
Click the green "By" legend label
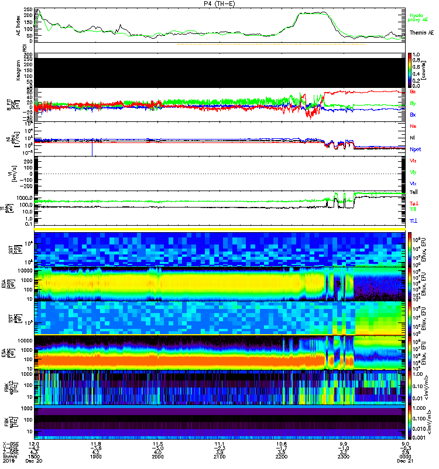click(413, 104)
